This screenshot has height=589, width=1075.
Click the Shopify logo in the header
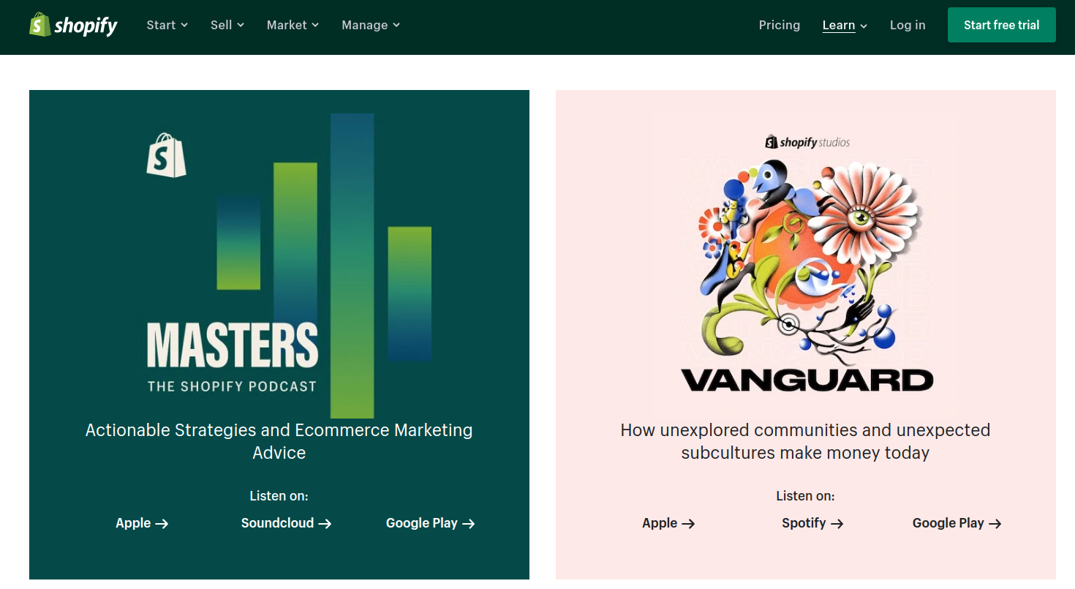tap(73, 25)
